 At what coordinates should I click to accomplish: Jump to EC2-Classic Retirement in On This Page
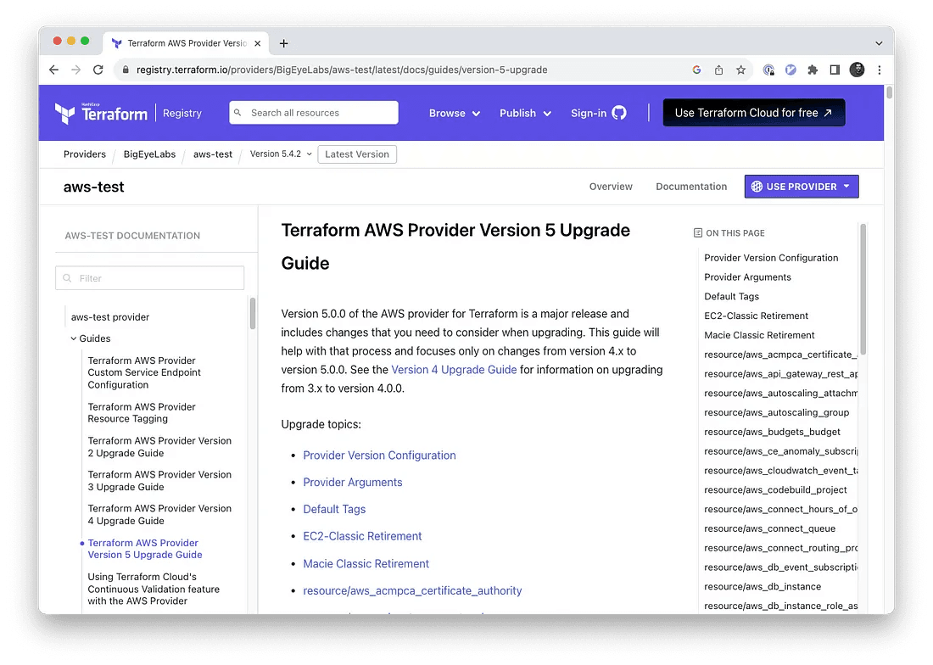[757, 316]
